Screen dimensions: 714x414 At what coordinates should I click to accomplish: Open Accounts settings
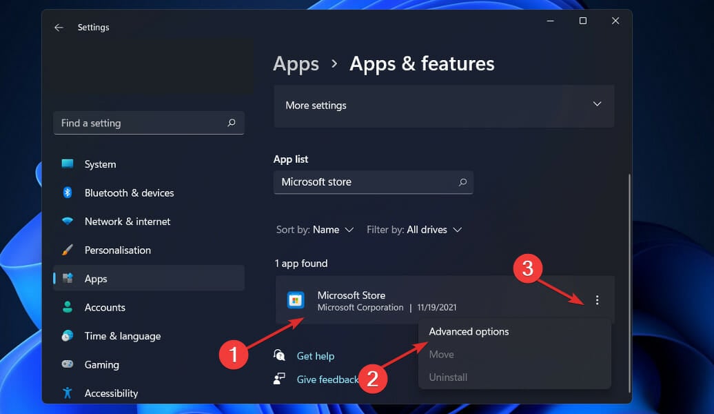149,307
